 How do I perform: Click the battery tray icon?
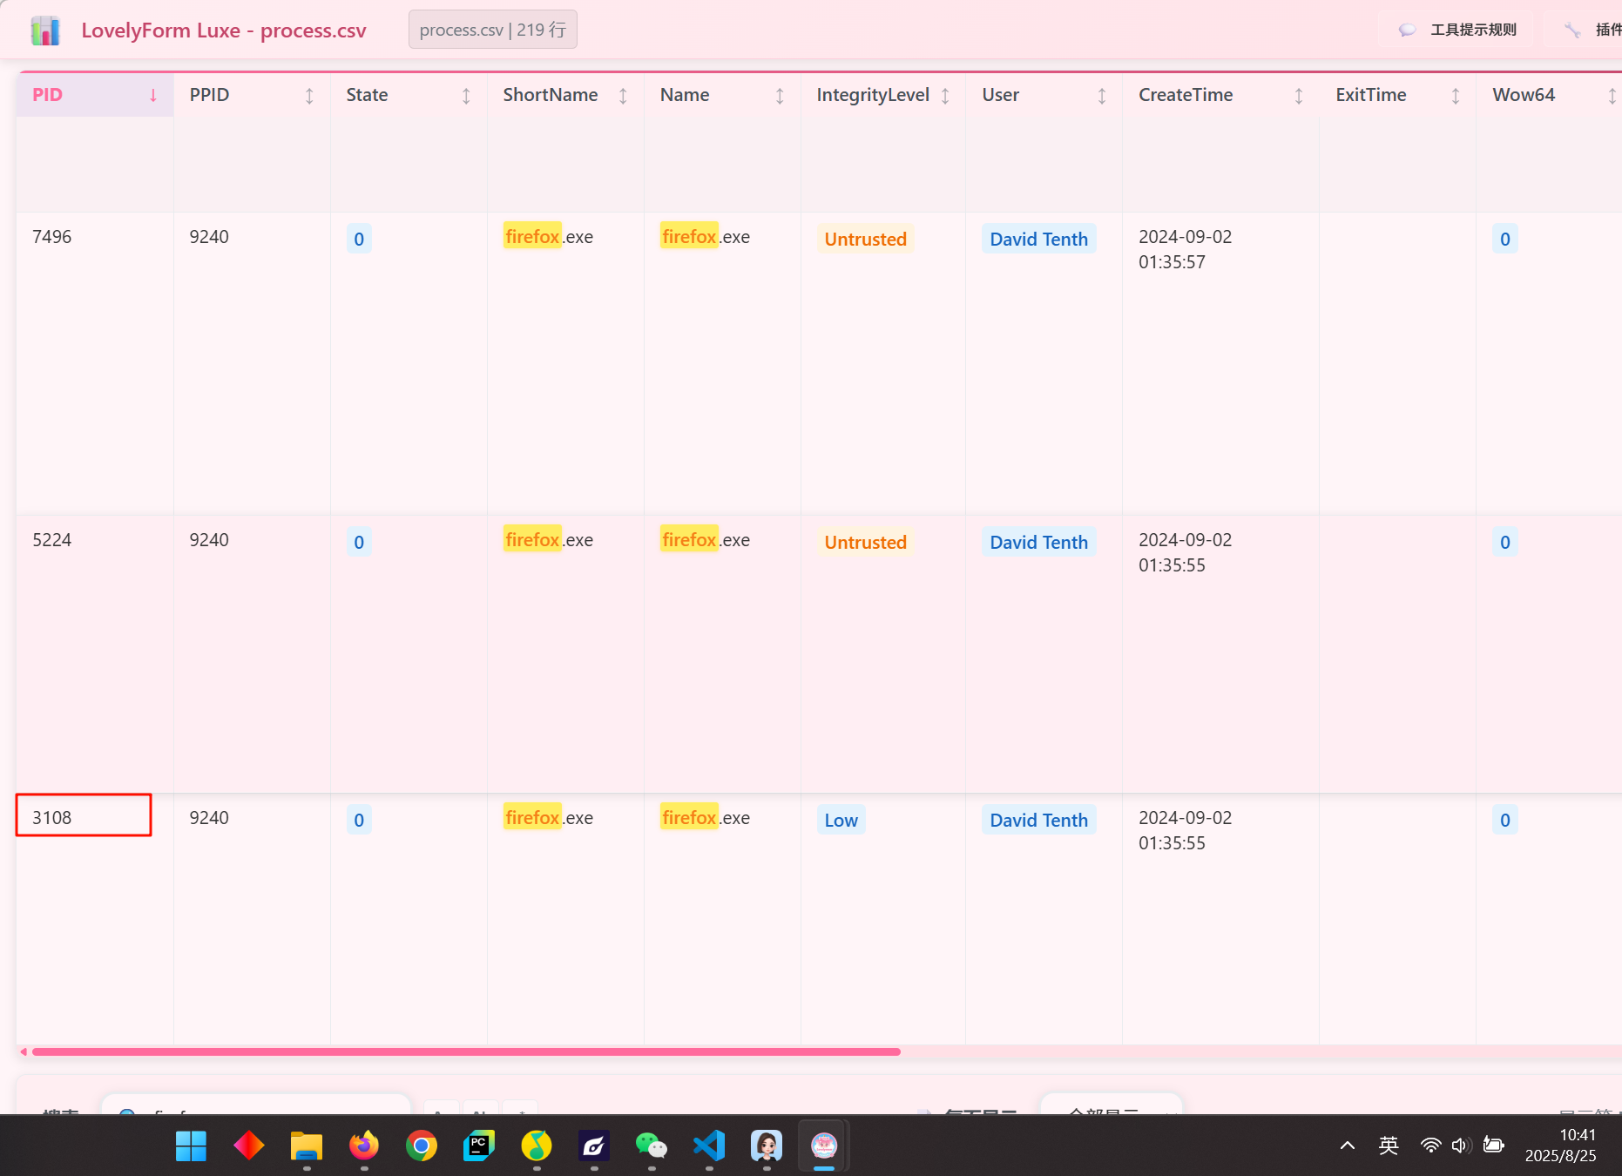(x=1494, y=1146)
